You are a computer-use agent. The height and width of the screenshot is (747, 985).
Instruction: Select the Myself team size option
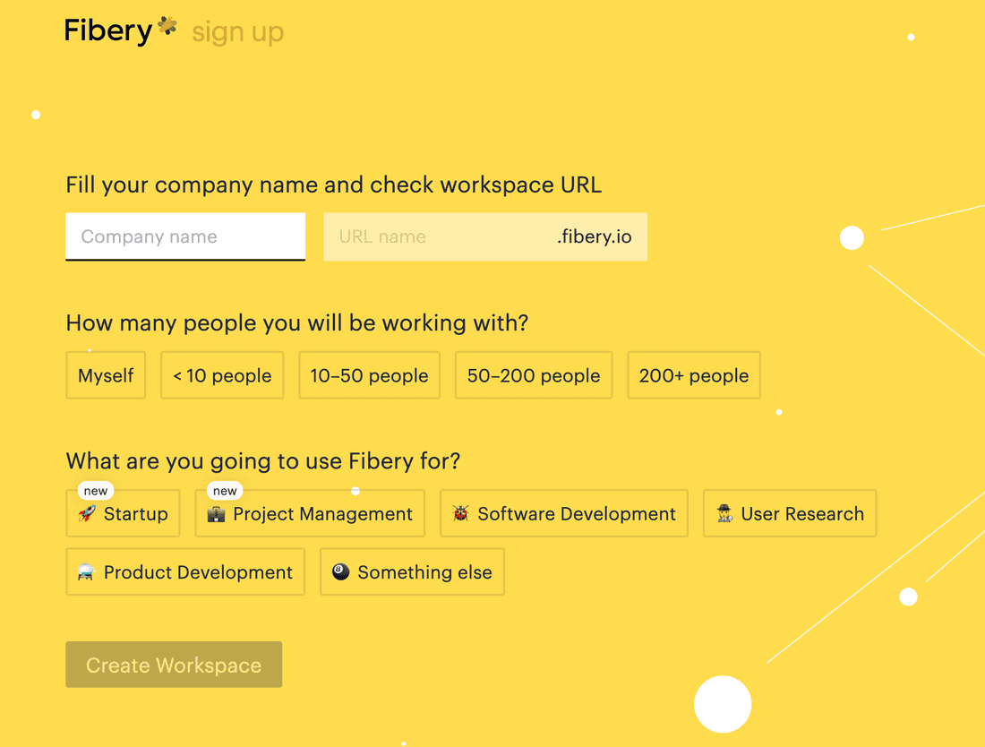[106, 375]
